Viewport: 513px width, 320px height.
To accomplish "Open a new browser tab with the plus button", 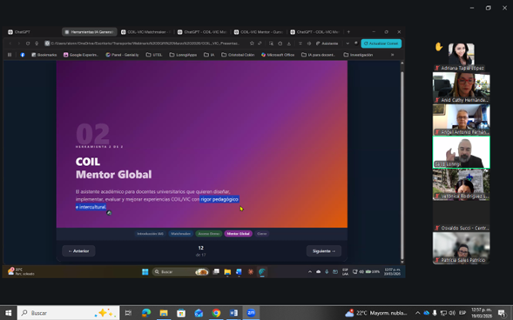I will 348,32.
